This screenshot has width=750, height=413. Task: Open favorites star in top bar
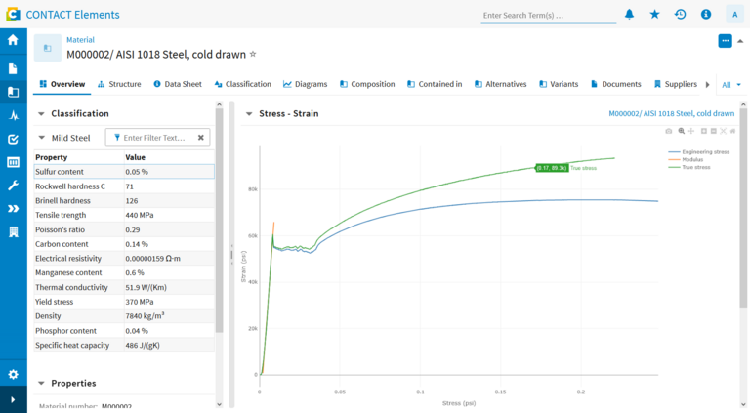[x=655, y=15]
